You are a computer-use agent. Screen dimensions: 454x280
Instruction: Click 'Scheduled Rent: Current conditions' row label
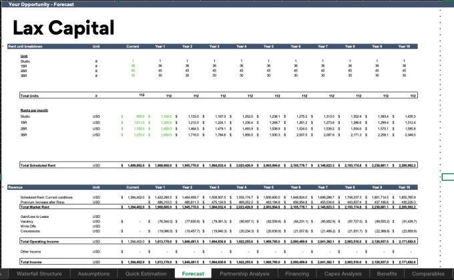coord(47,197)
